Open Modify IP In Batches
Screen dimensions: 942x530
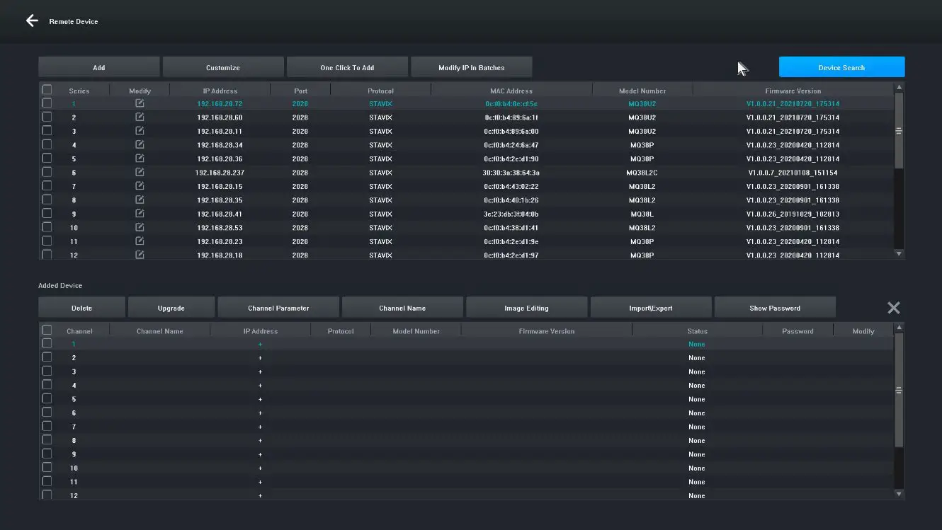point(472,67)
